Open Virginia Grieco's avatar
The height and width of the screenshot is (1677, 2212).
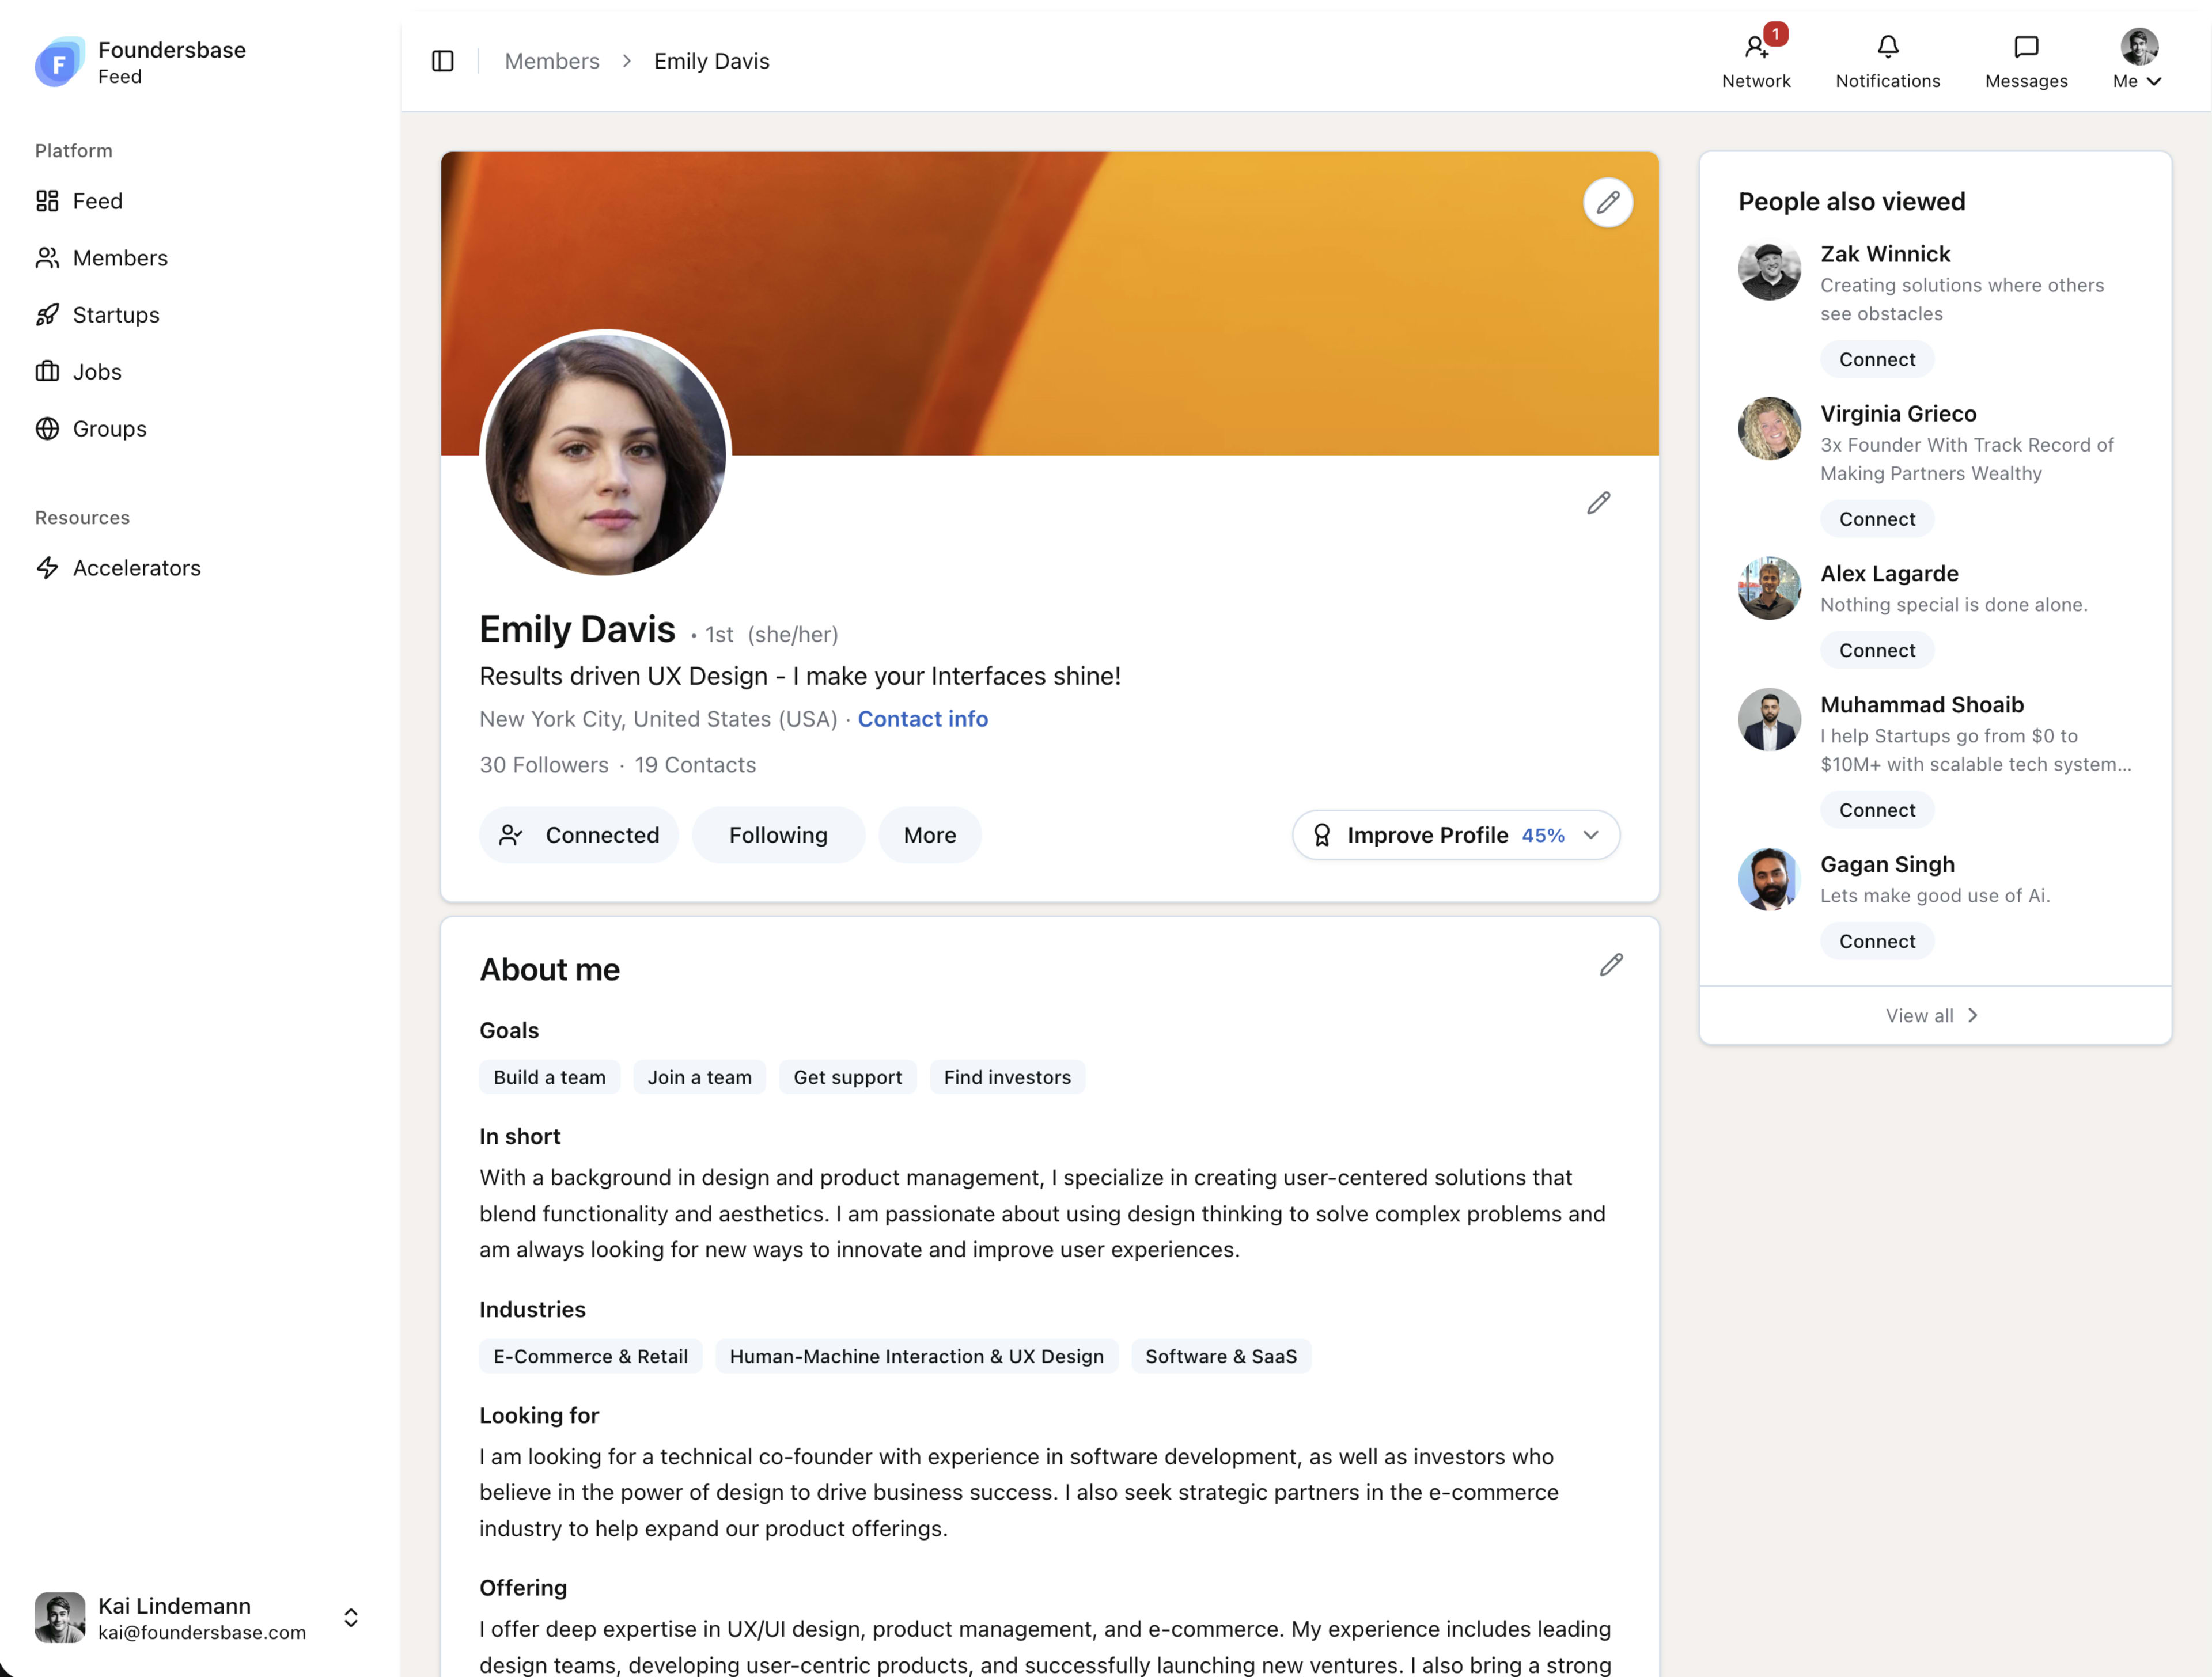click(x=1768, y=429)
